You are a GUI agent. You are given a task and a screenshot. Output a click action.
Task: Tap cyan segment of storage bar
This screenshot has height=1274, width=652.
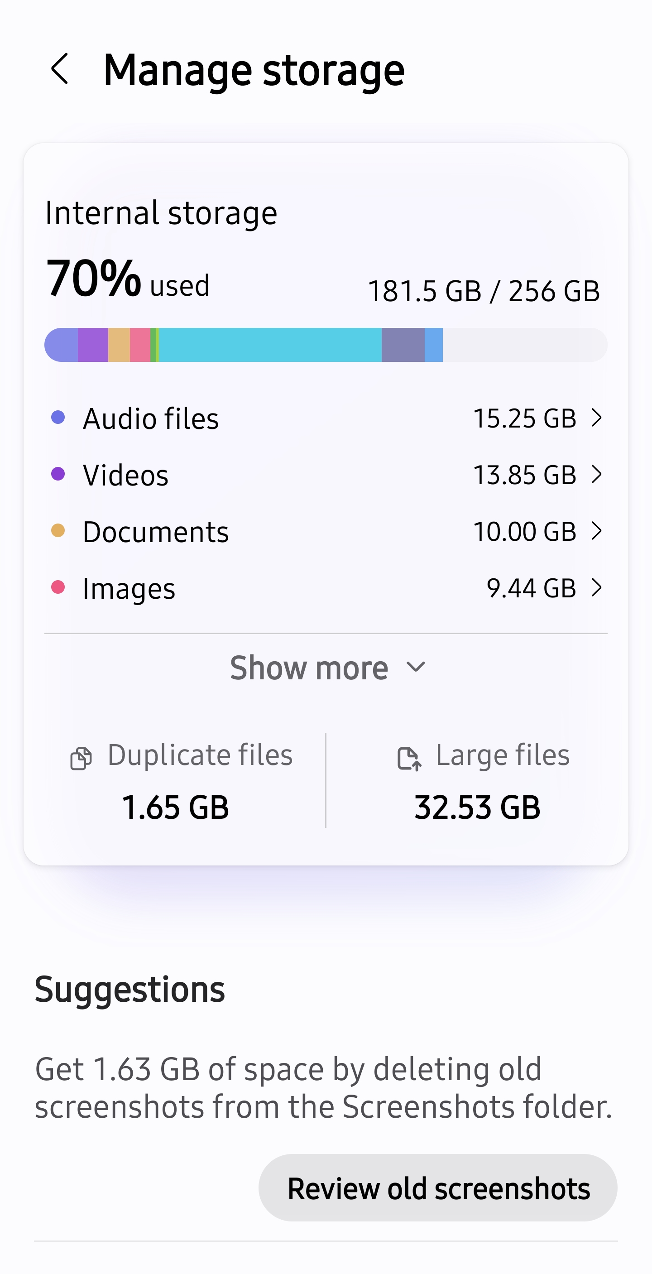tap(270, 345)
